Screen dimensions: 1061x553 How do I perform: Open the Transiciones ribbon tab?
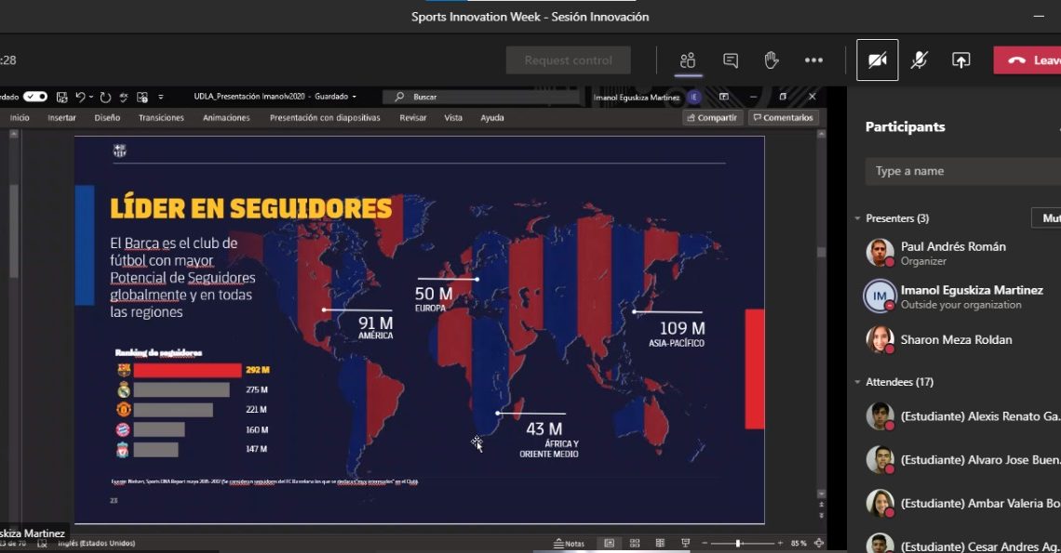point(161,118)
